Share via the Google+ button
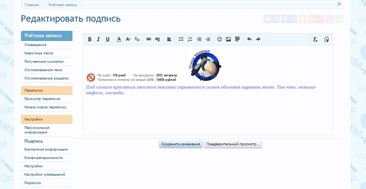366x189 pixels. [316, 19]
